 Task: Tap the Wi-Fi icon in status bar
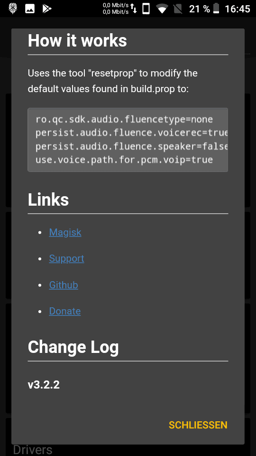tap(162, 9)
